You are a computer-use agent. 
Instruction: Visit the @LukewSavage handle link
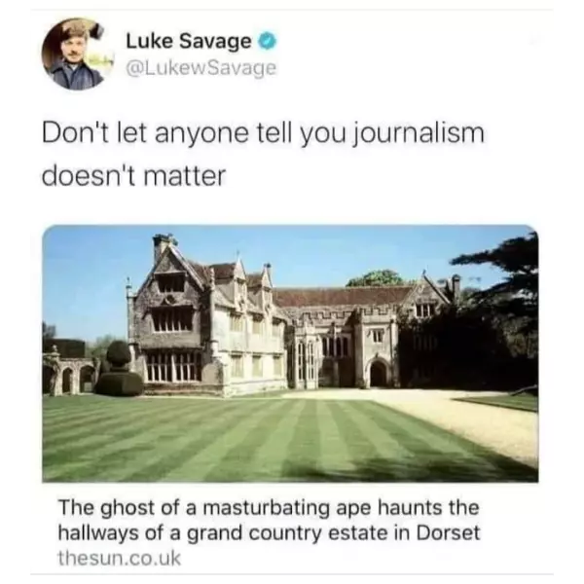201,68
